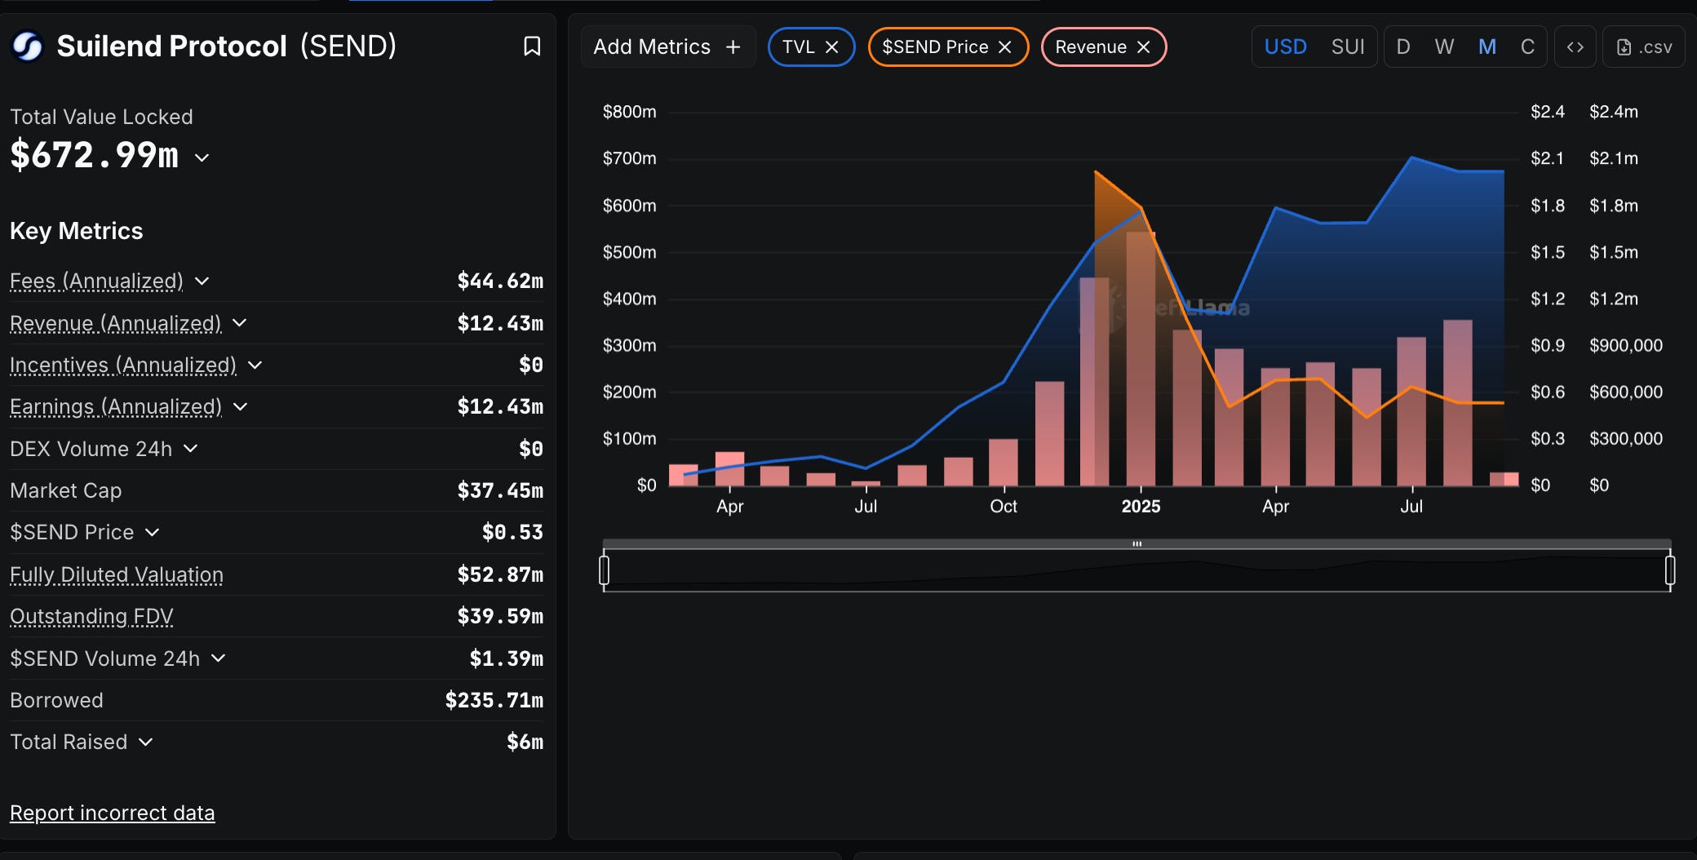Viewport: 1697px width, 860px height.
Task: Switch currency denomination to SUI
Action: [1348, 47]
